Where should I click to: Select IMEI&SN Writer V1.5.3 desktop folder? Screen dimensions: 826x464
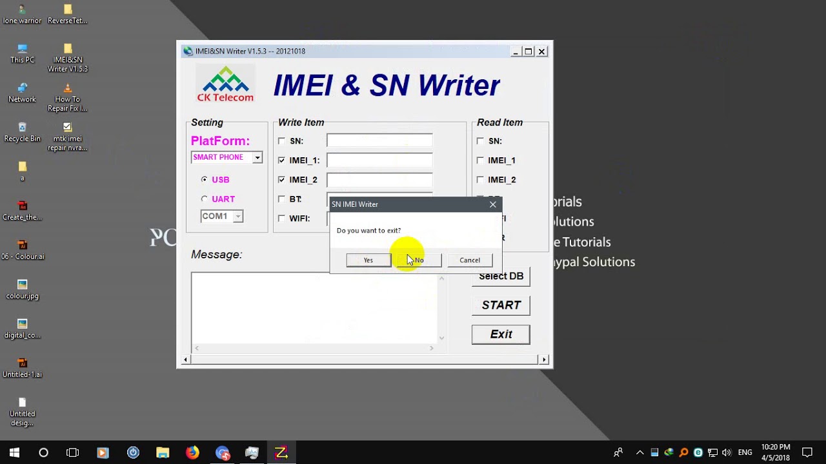pos(68,58)
